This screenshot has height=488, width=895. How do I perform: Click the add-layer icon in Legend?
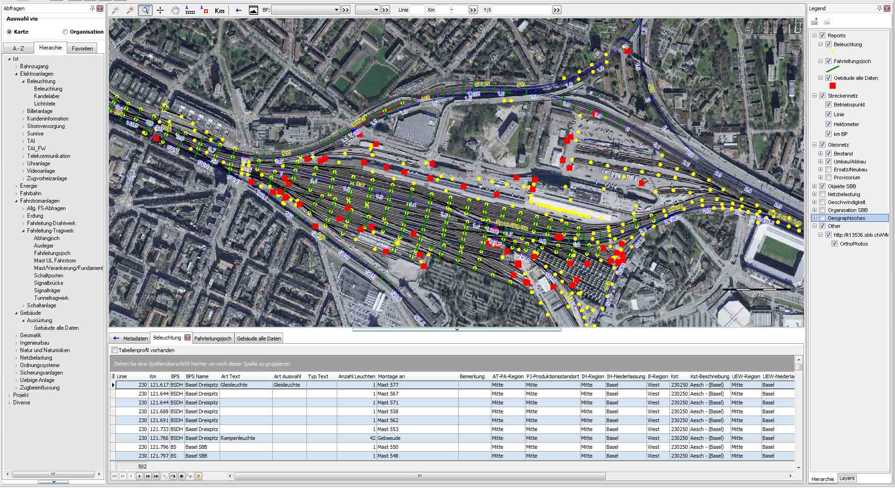pos(814,21)
